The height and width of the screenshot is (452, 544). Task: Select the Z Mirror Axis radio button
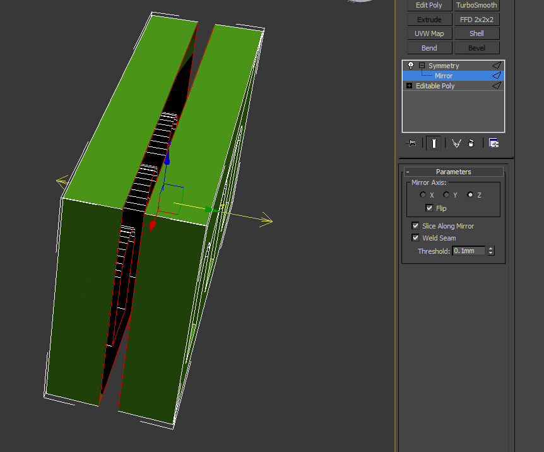coord(470,195)
